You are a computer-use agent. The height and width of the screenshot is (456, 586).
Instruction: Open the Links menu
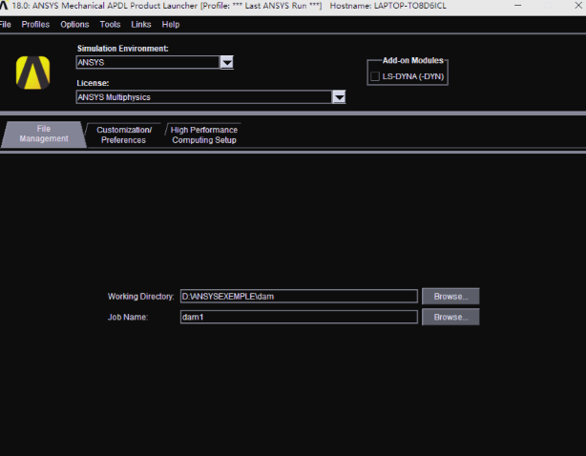(141, 24)
